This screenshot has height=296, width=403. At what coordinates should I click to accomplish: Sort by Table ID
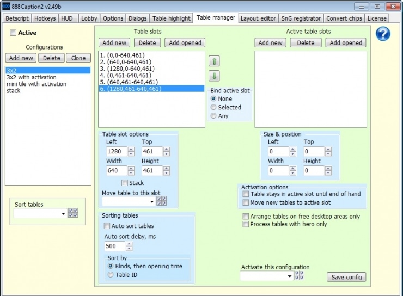pos(111,275)
